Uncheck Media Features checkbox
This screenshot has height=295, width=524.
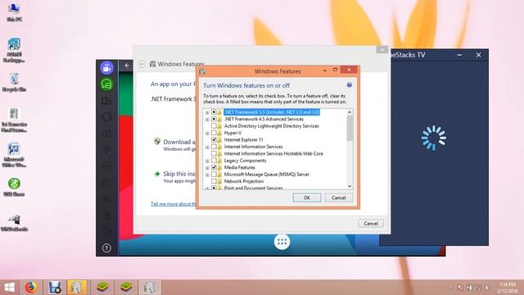tap(214, 167)
